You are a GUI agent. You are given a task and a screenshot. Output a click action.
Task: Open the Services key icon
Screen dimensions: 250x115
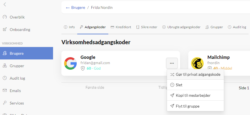point(5,103)
